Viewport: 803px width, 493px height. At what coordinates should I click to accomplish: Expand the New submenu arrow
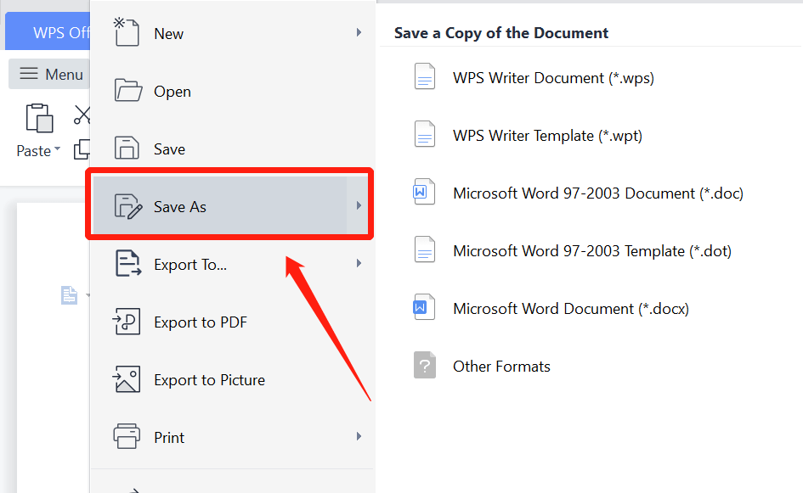tap(359, 33)
